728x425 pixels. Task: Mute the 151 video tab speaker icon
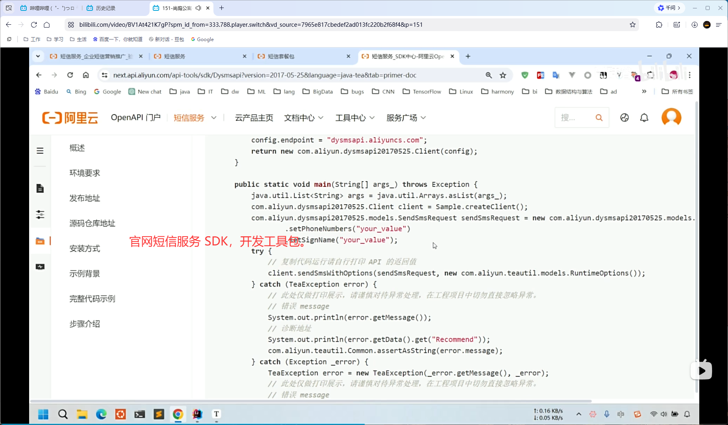pyautogui.click(x=198, y=8)
